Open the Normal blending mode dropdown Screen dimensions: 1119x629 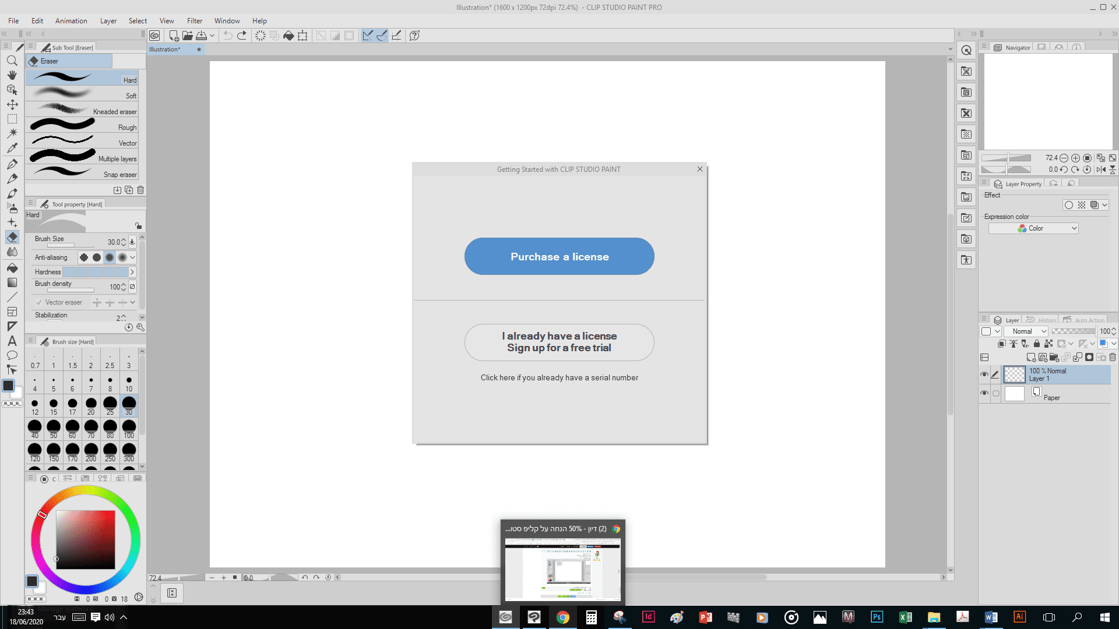coord(1026,331)
